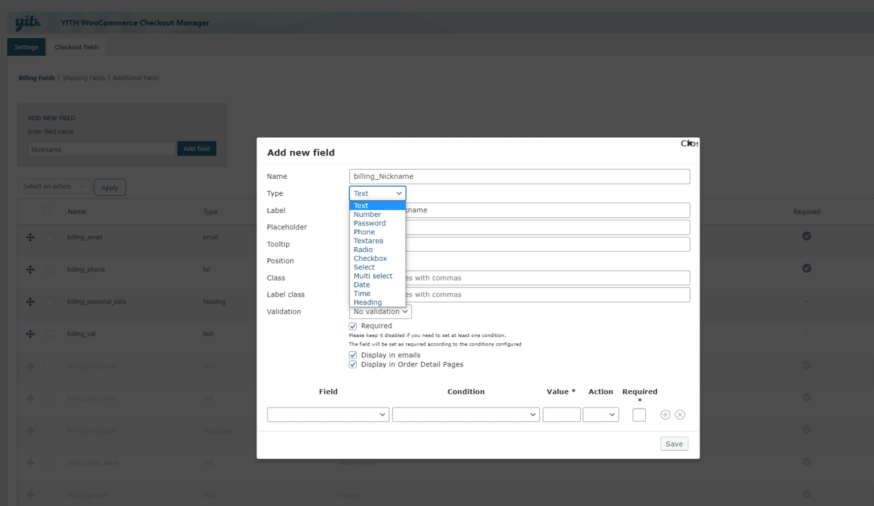Click the move icon next to billing_phone

[x=30, y=269]
